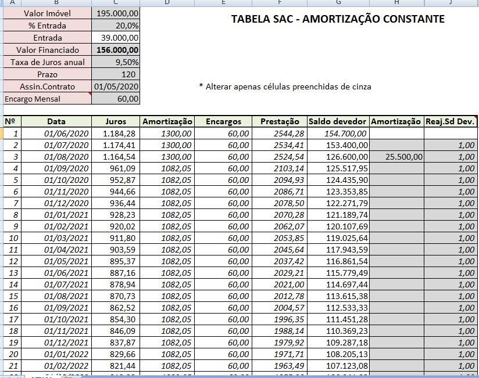Select the Reaj.Sd Dev. header cell
The image size is (479, 378).
tap(451, 121)
